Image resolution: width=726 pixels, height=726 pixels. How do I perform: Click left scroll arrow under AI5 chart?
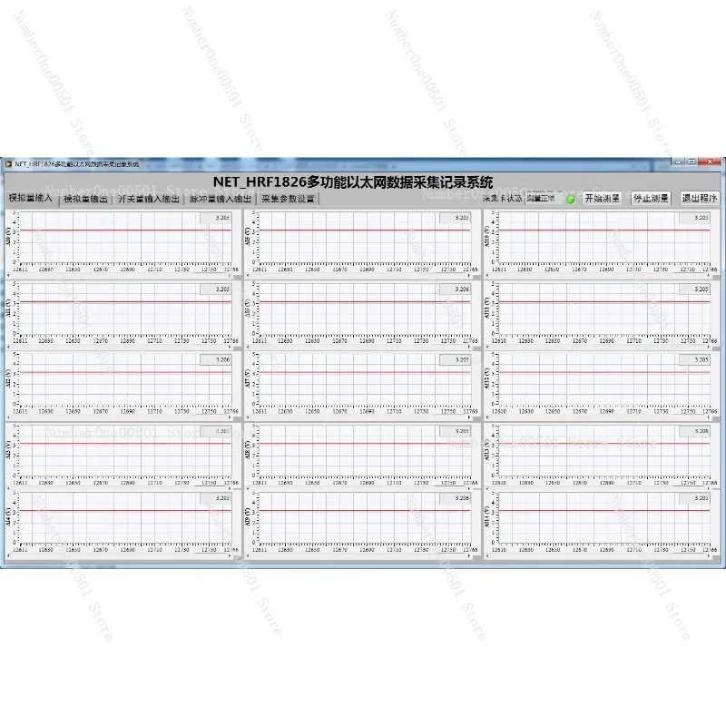click(248, 276)
